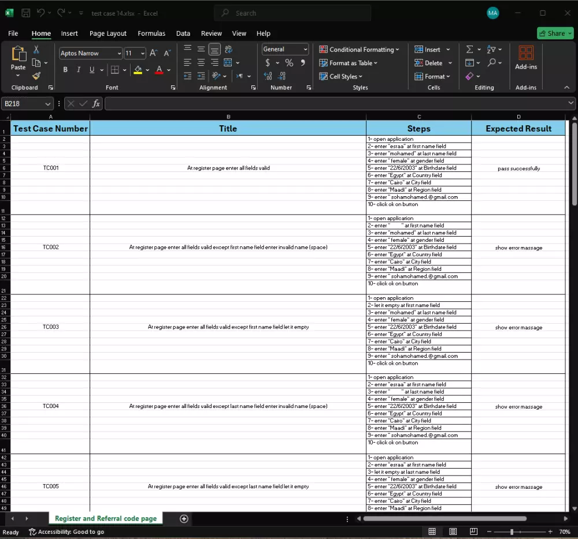Toggle Bold formatting
The height and width of the screenshot is (539, 578).
coord(65,70)
